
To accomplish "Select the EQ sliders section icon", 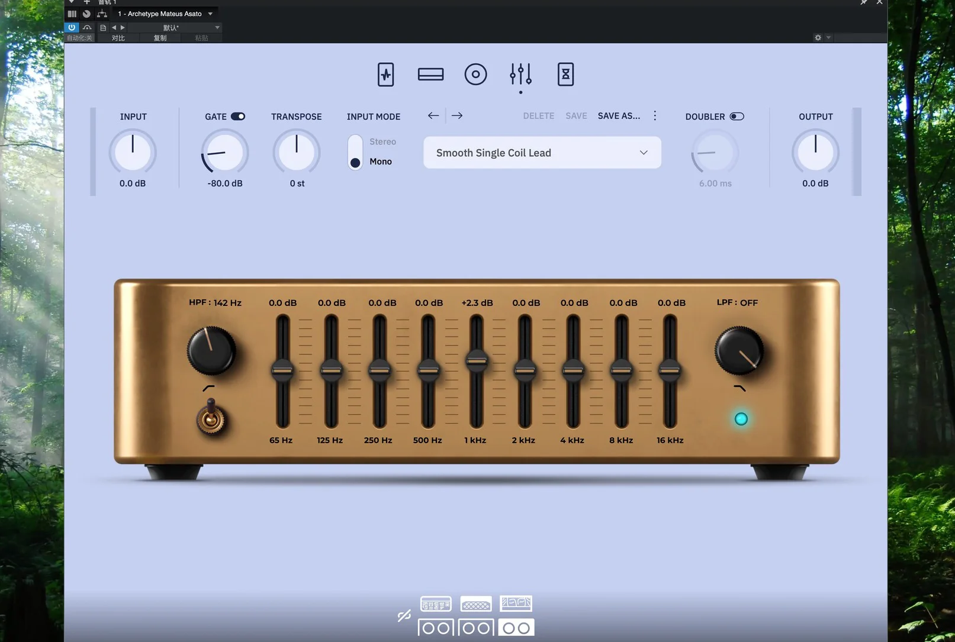I will pos(520,75).
